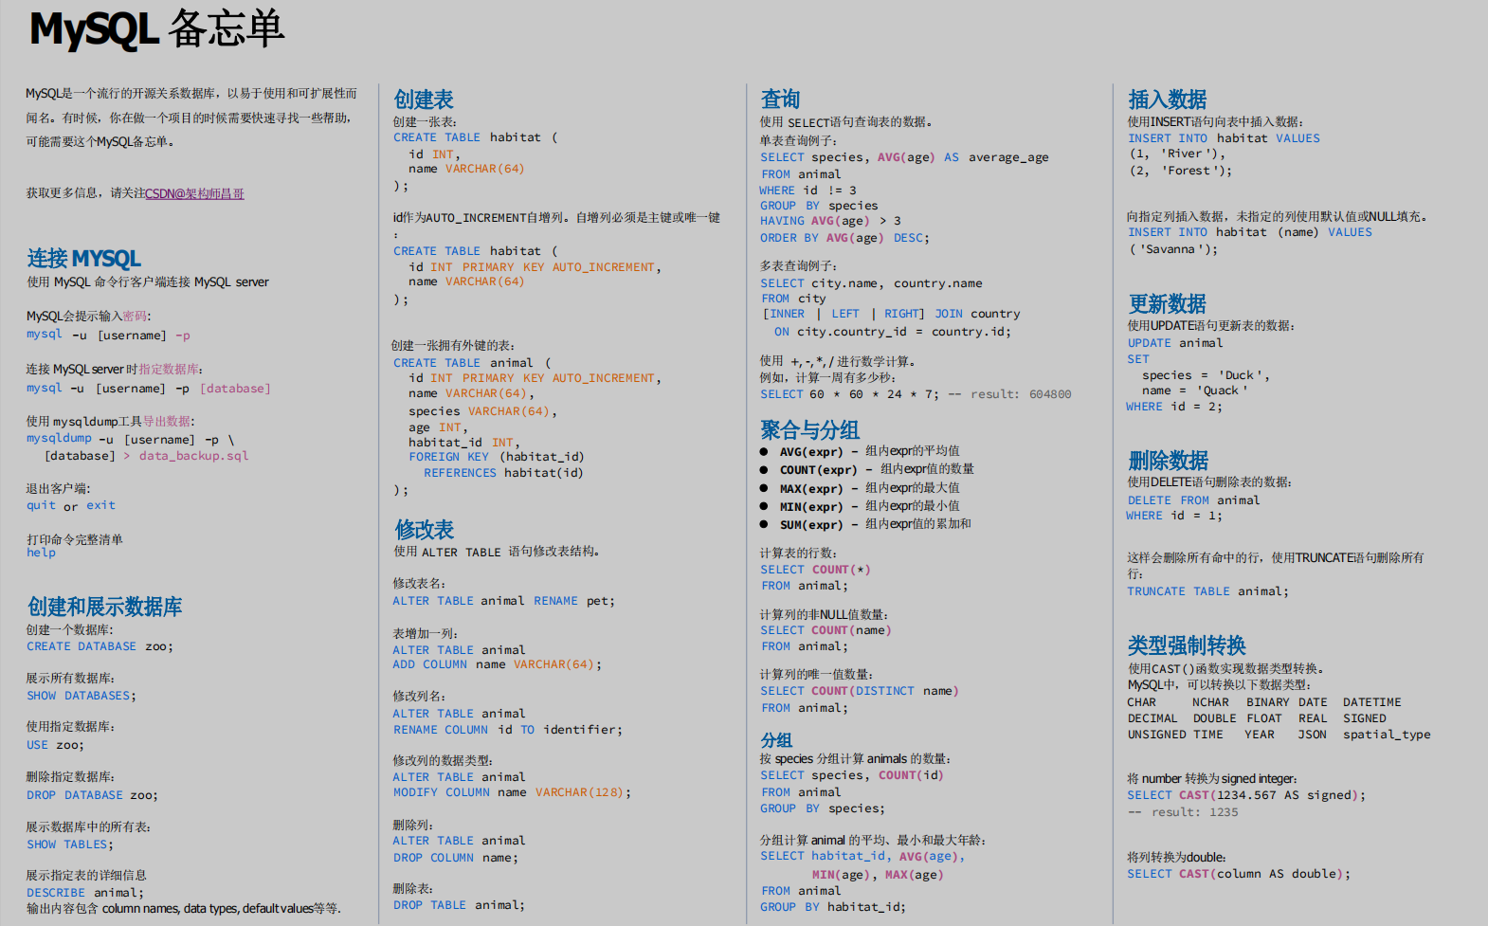Click 'SELECT city.name, country.name' line
Viewport: 1488px width, 926px height.
(871, 283)
